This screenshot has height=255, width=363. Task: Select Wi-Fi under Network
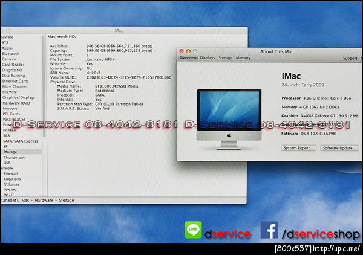(9, 195)
